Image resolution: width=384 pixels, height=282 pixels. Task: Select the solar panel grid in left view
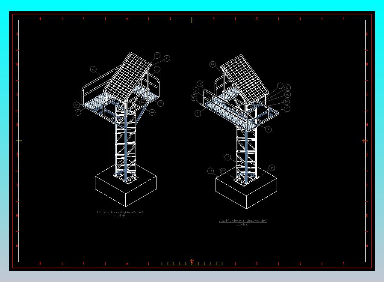[127, 77]
